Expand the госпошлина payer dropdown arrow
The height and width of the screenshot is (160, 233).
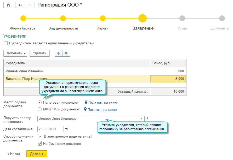pos(141,119)
